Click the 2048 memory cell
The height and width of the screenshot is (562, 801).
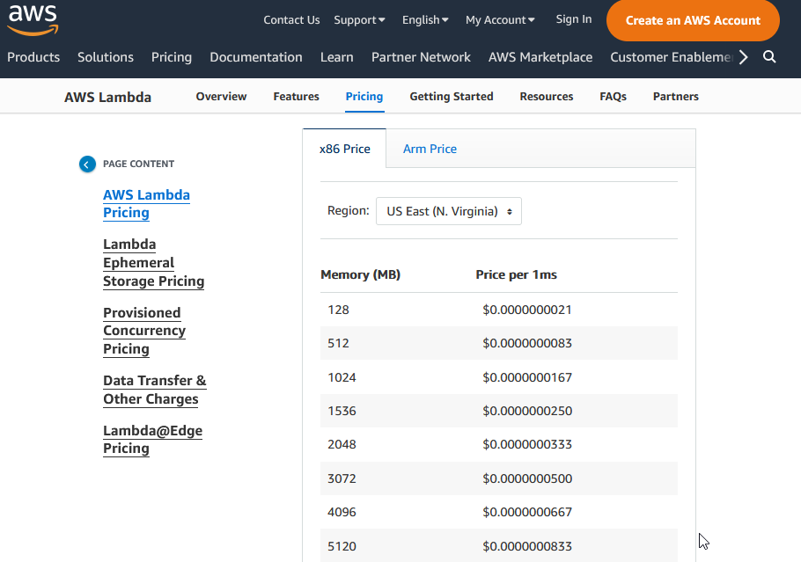click(x=342, y=444)
